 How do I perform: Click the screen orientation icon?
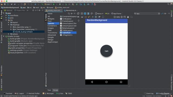pos(92,13)
